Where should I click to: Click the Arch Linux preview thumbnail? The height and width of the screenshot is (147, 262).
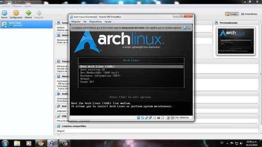tap(236, 41)
